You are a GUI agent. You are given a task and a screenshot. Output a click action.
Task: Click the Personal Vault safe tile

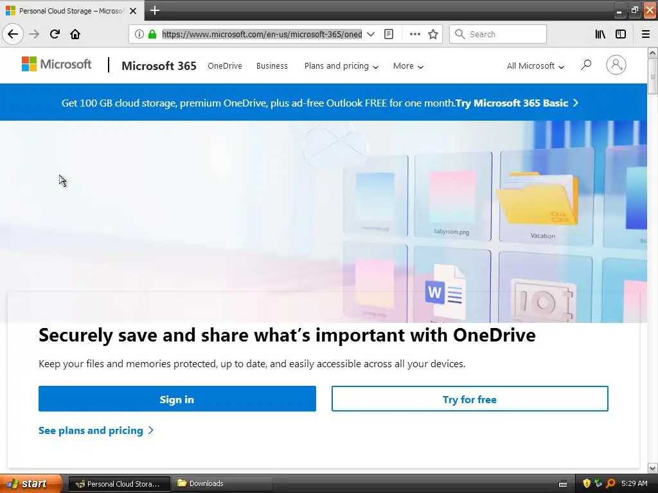tap(546, 288)
